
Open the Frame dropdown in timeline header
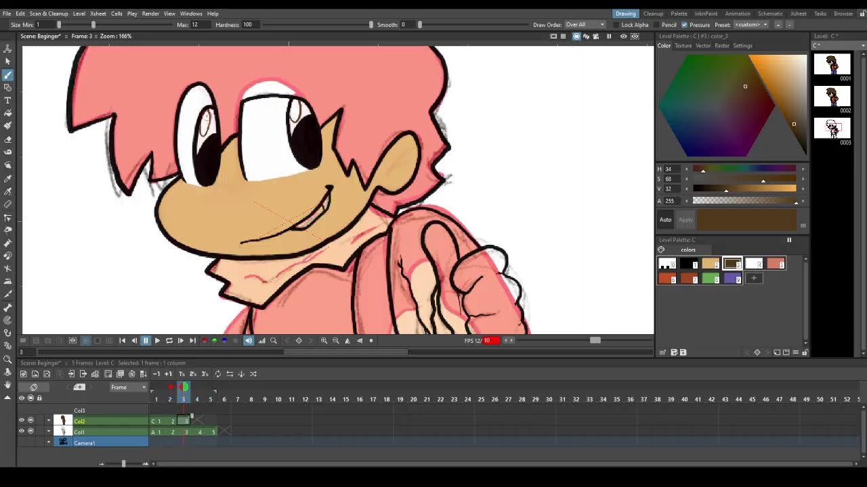tap(129, 388)
